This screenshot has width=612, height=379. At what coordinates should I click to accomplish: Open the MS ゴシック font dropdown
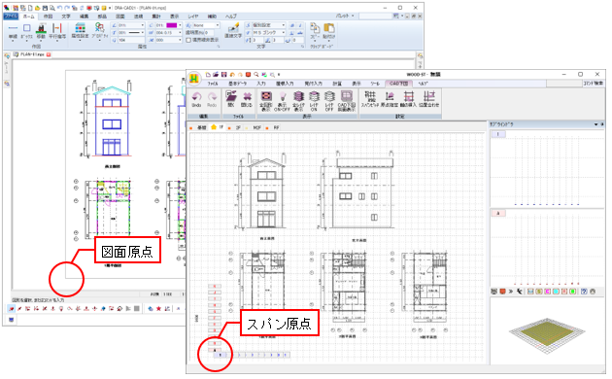269,33
